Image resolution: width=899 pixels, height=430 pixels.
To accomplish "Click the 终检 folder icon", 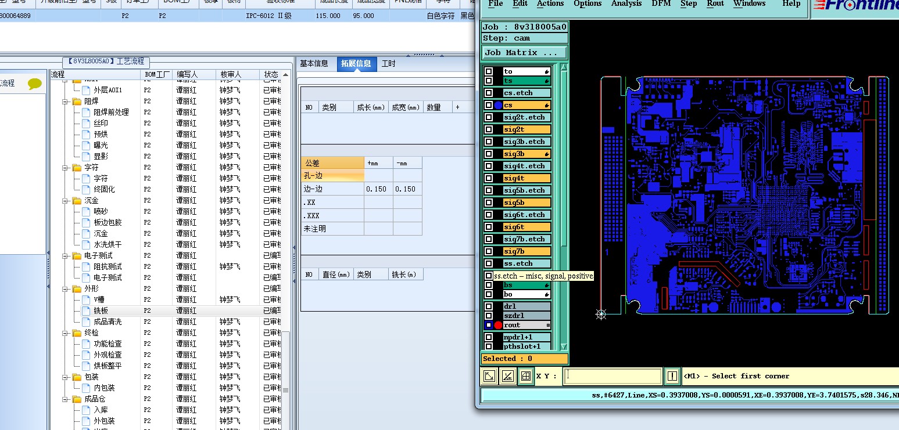I will [x=77, y=333].
